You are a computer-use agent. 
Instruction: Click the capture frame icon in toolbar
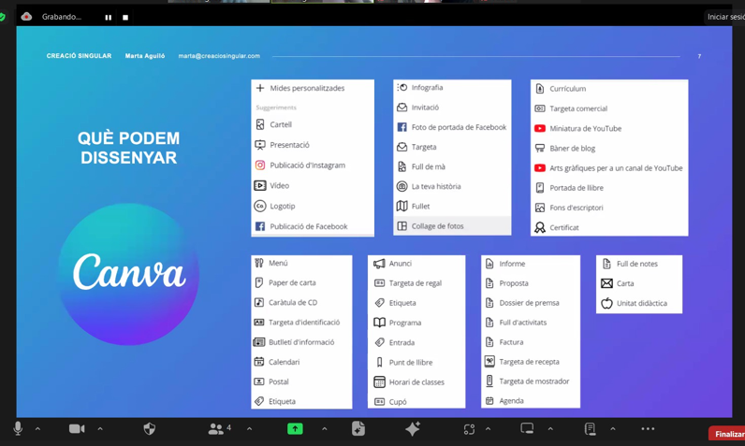pyautogui.click(x=469, y=429)
